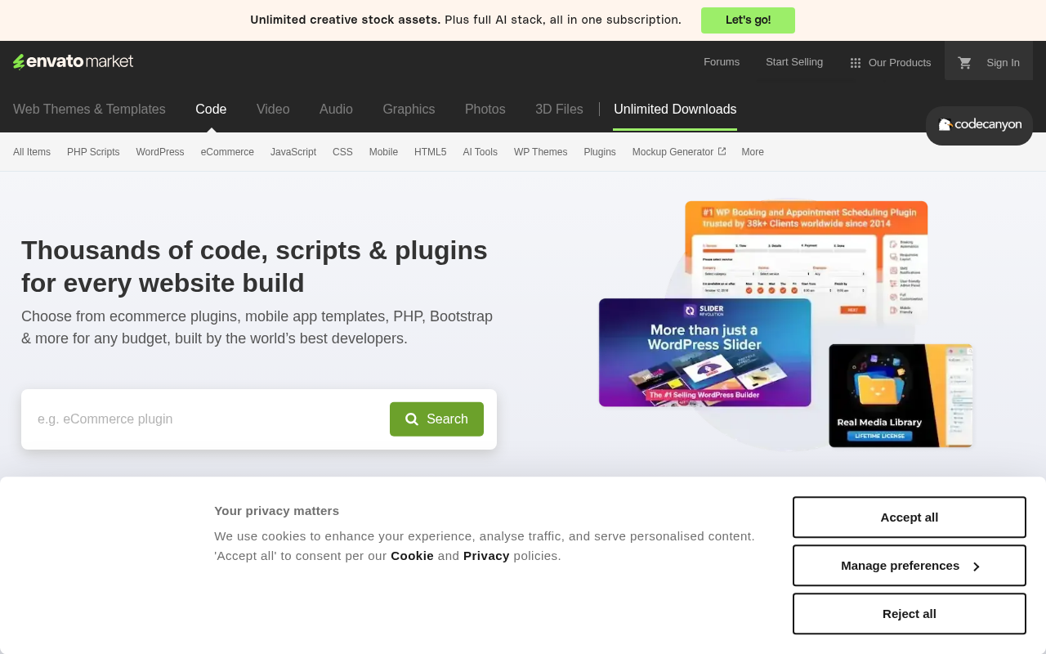Click the Our Products grid icon
The image size is (1046, 654).
(x=856, y=63)
